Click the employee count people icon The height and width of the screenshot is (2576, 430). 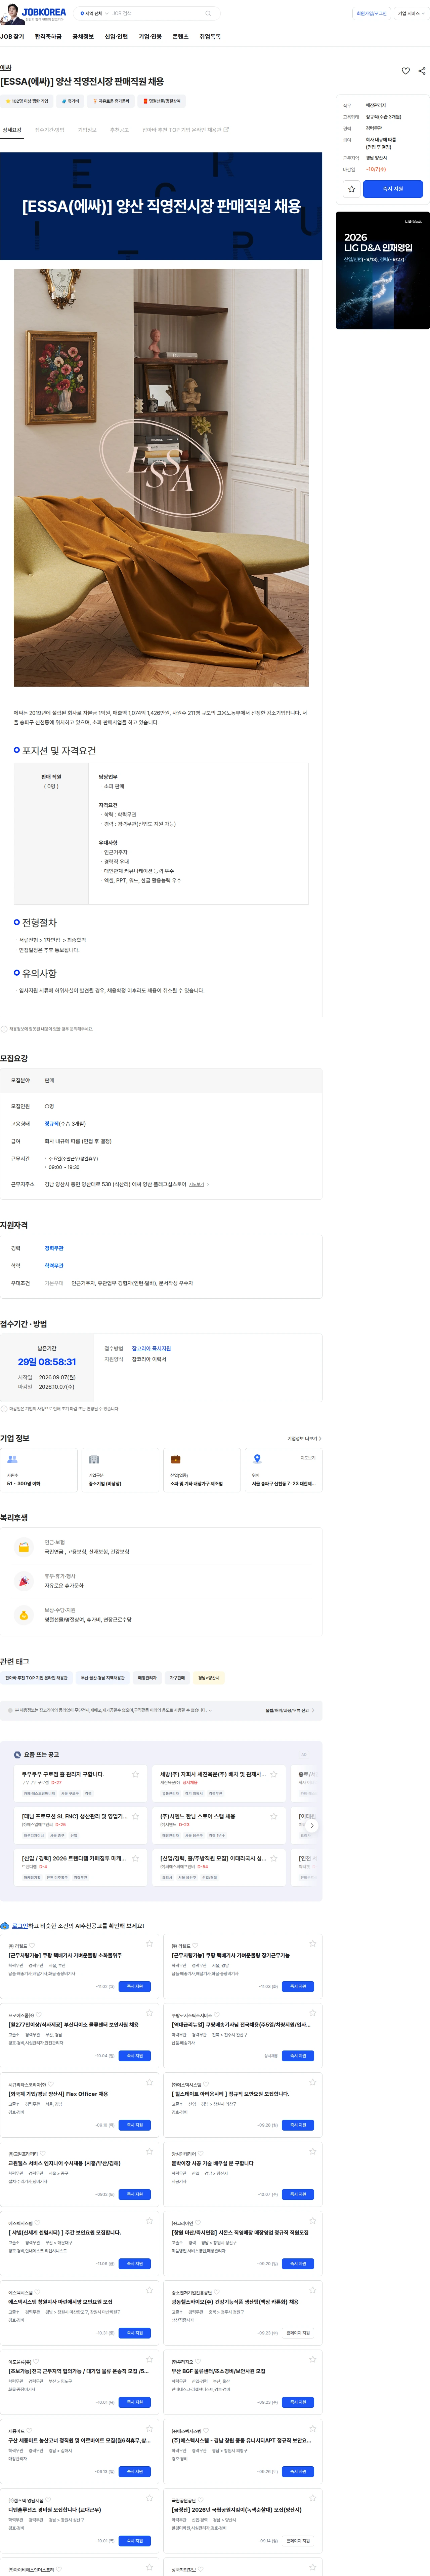12,1459
